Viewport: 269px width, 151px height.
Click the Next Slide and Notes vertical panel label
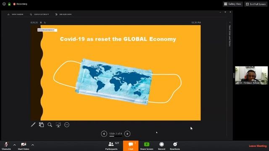point(230,36)
